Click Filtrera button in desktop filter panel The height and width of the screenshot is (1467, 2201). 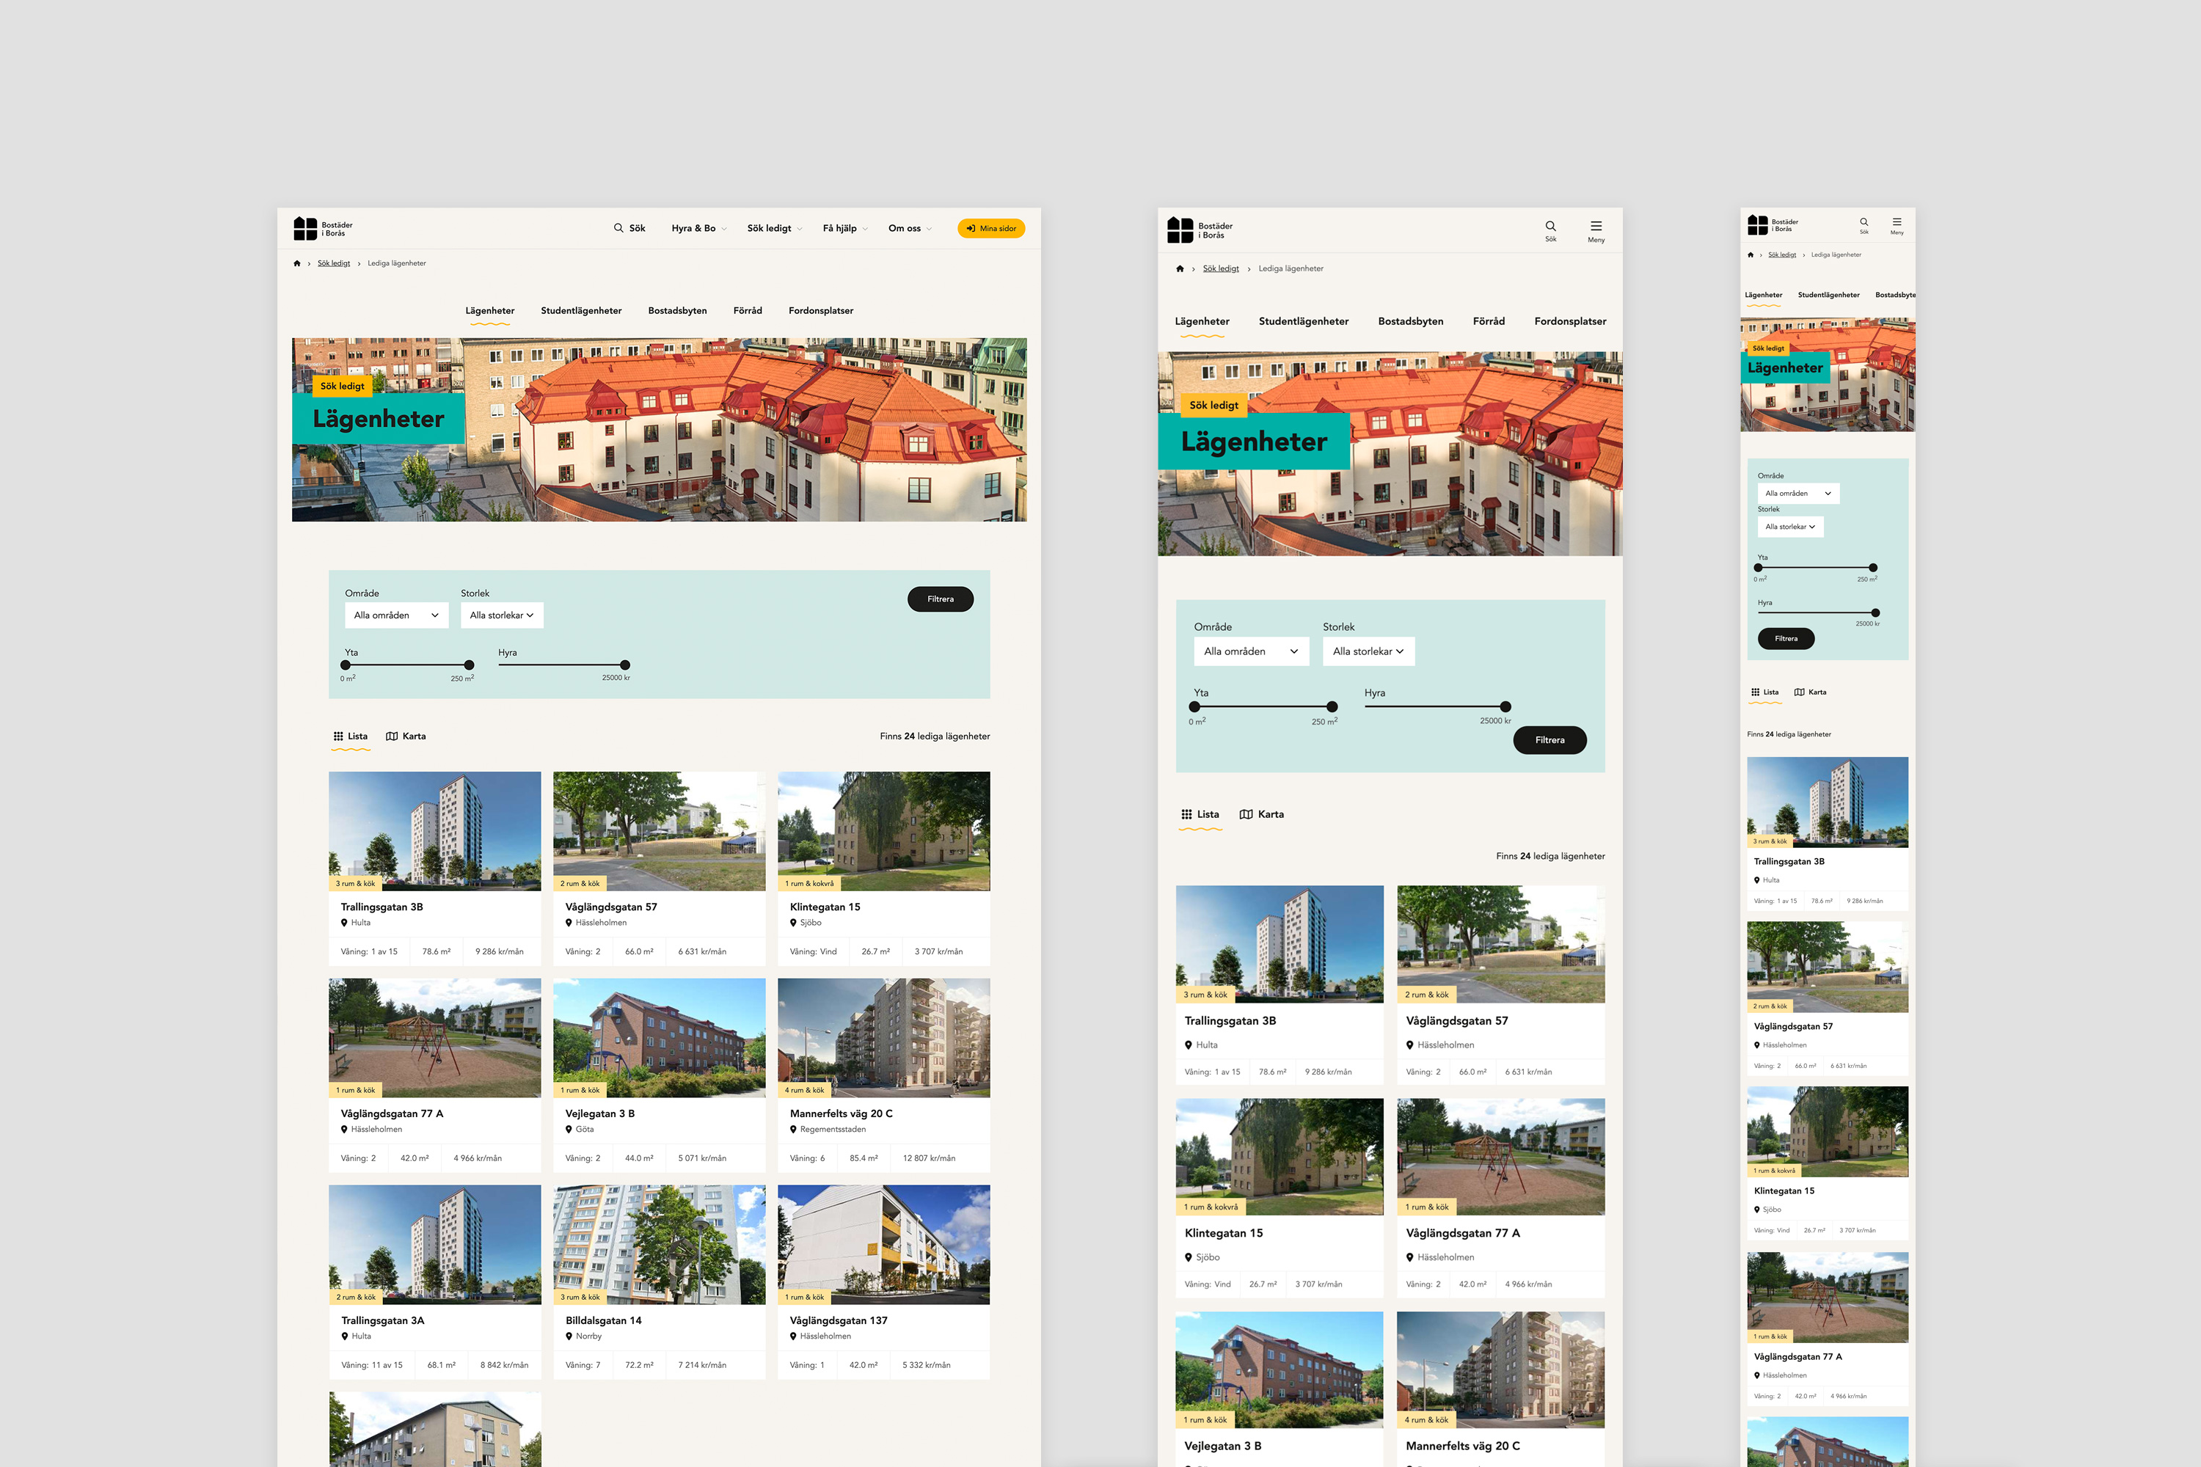coord(941,600)
